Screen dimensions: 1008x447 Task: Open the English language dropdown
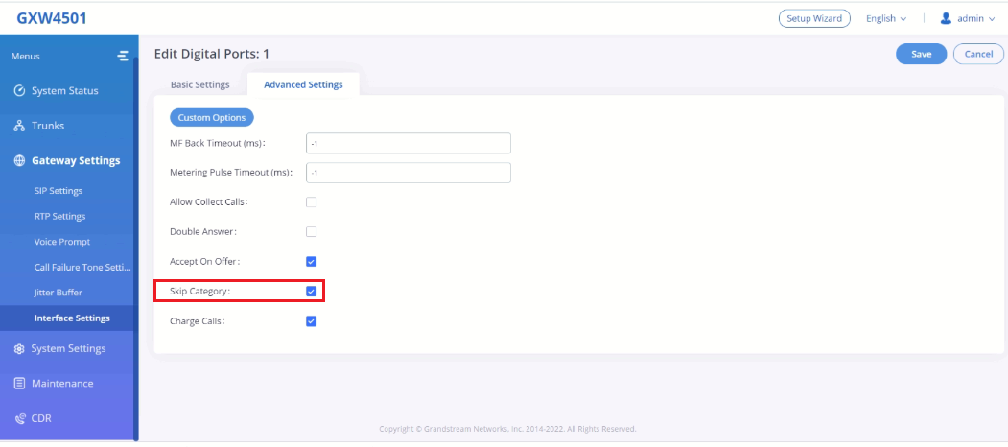click(886, 18)
